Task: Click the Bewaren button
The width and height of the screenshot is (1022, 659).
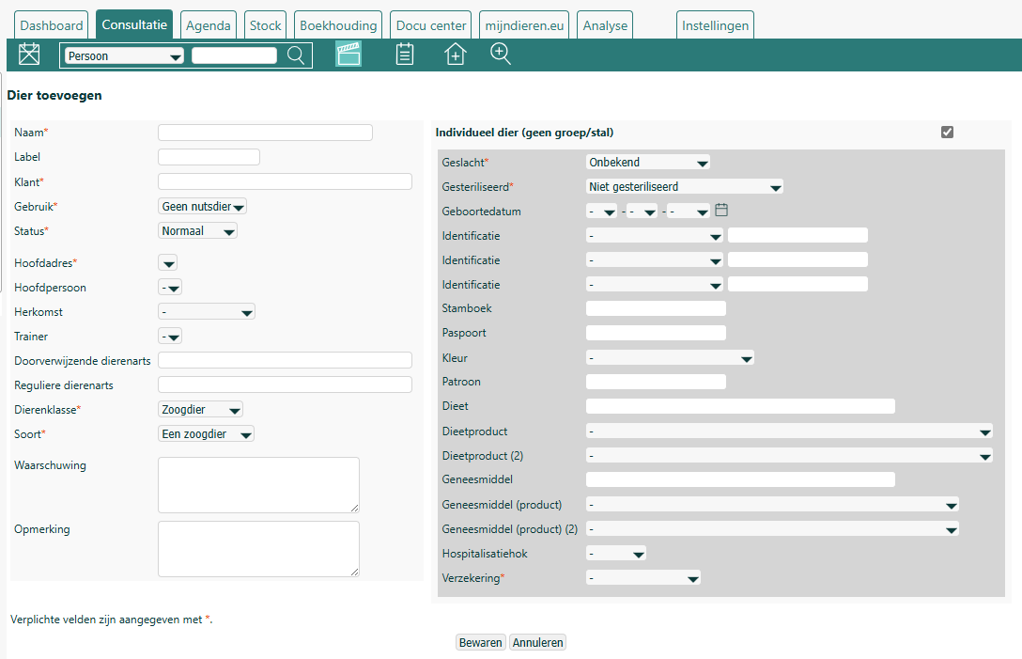Action: (480, 643)
